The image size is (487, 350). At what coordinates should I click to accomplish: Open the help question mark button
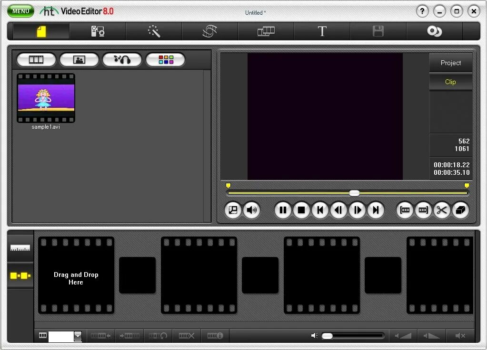click(422, 11)
